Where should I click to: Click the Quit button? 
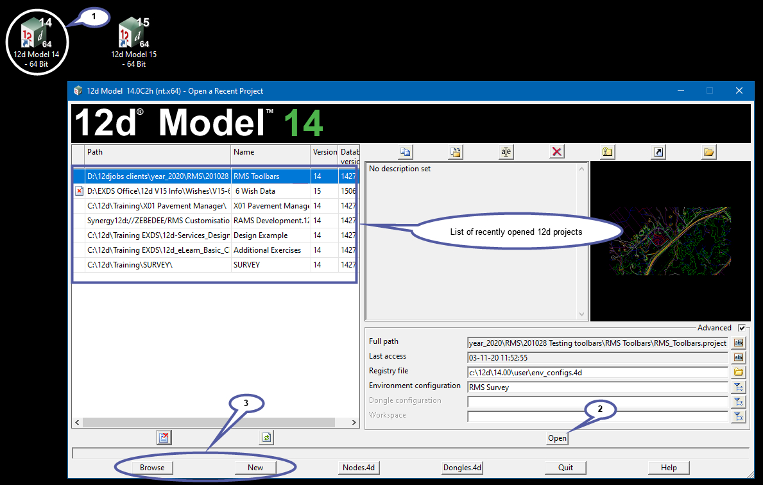pos(565,468)
